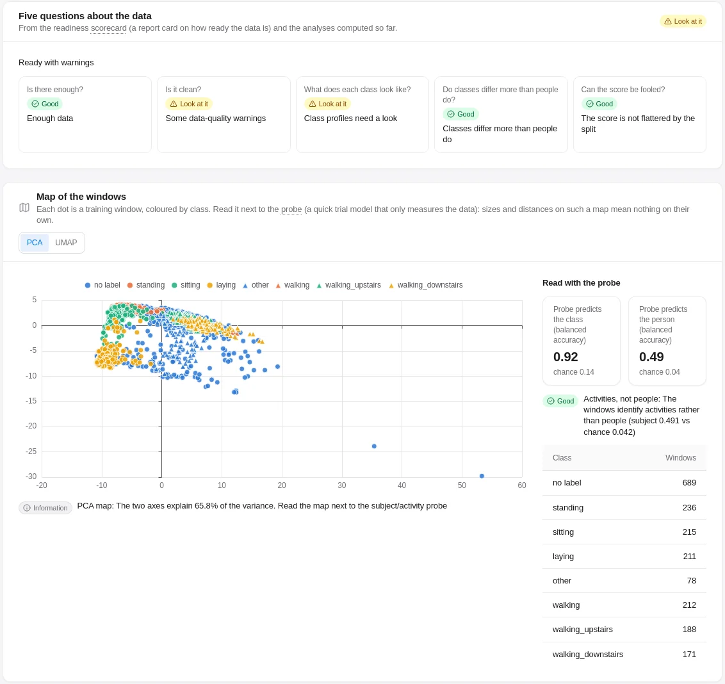Viewport: 725px width, 684px height.
Task: Toggle the laying legend series
Action: (x=221, y=285)
